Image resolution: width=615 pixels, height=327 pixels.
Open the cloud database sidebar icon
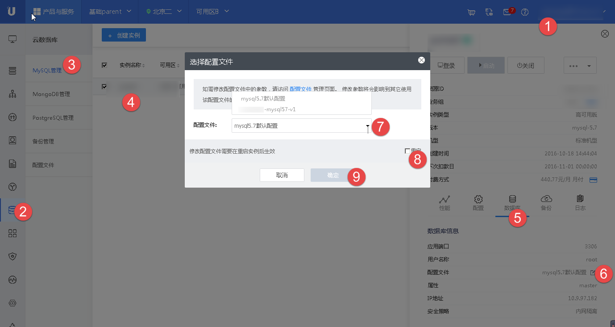[x=12, y=210]
